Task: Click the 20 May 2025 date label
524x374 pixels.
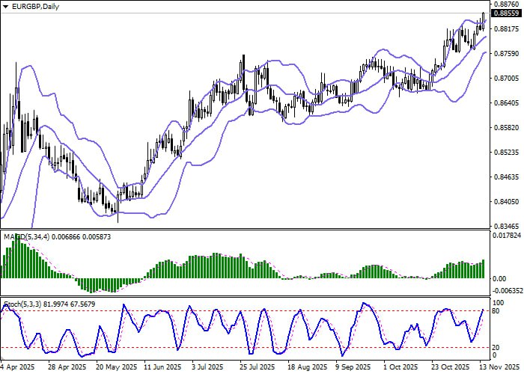Action: pos(116,367)
